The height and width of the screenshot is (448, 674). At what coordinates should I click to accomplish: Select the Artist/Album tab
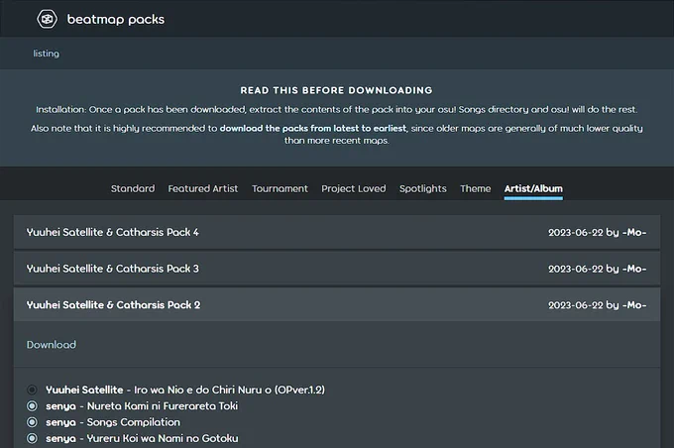click(x=533, y=188)
